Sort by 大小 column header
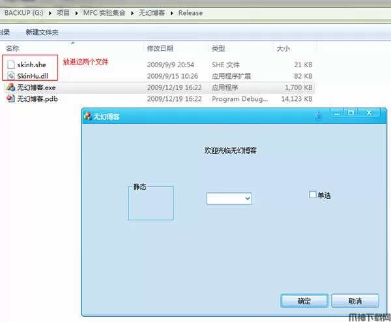Screen dimensions: 391x322 (283, 48)
